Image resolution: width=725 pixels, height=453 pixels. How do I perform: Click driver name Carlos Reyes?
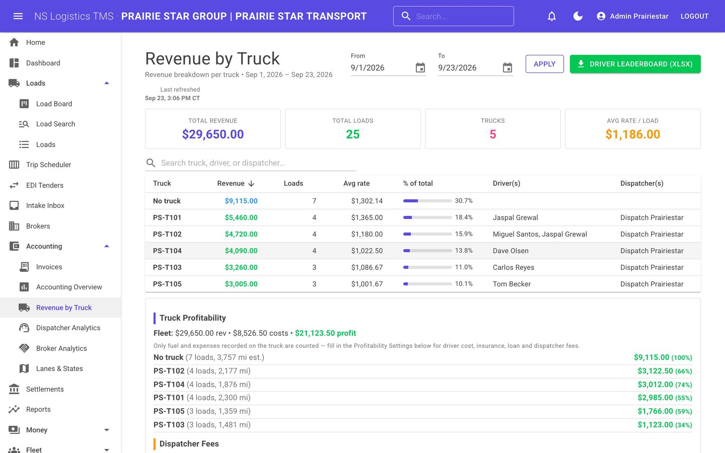(x=513, y=268)
